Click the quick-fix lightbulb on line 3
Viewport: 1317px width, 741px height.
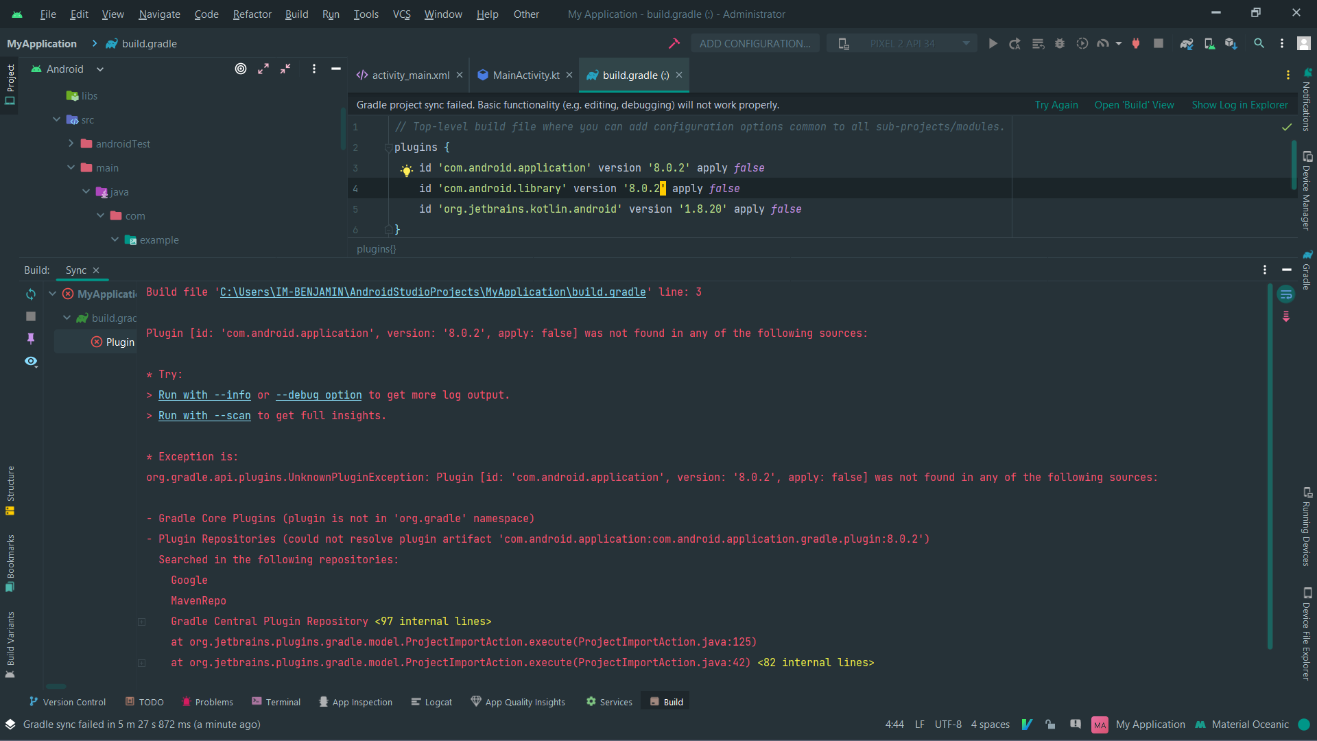click(x=406, y=170)
